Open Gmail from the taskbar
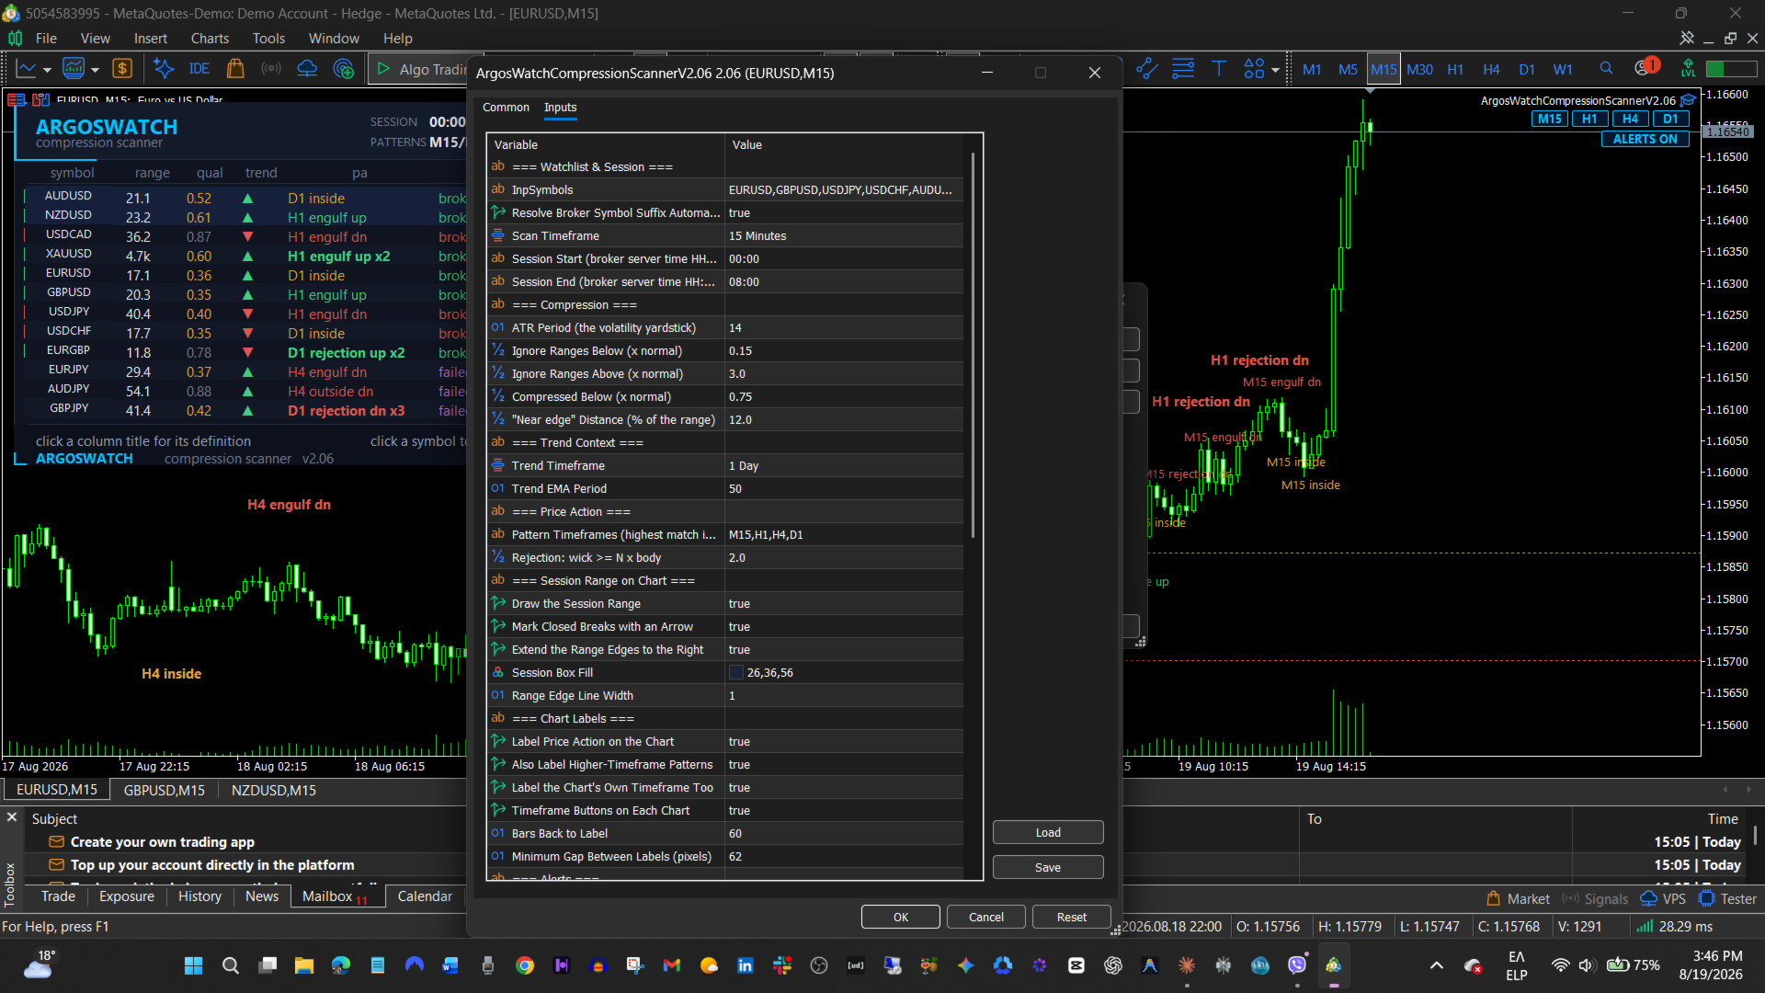The width and height of the screenshot is (1765, 993). click(x=672, y=965)
